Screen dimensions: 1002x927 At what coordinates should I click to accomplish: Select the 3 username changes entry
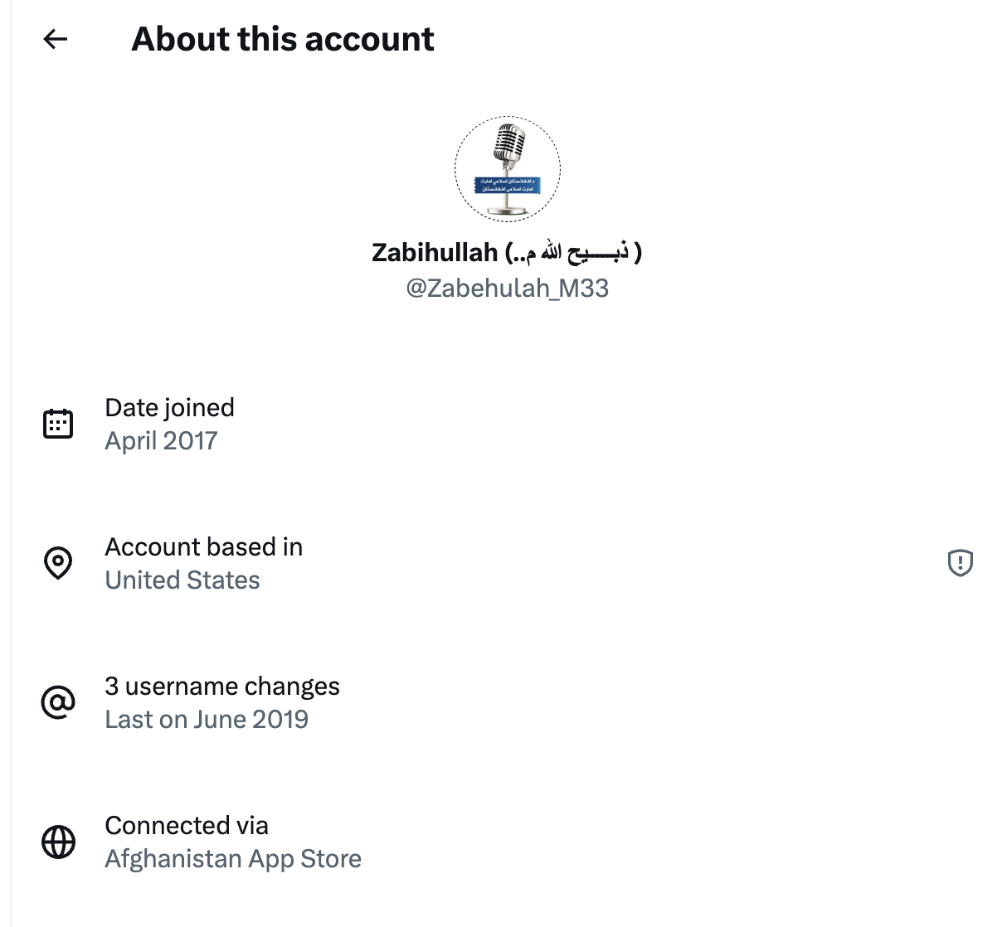[221, 686]
